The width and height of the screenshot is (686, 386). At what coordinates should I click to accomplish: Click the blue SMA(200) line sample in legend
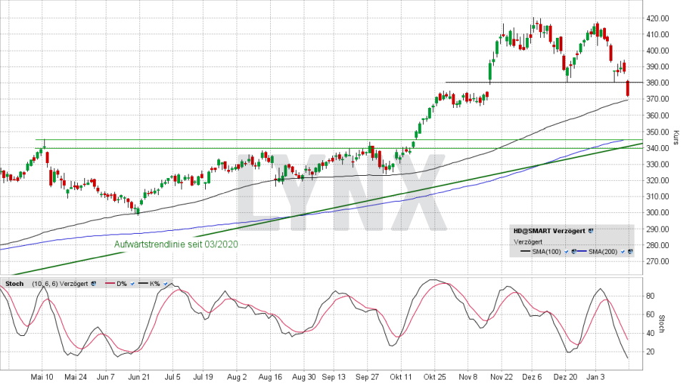click(582, 252)
